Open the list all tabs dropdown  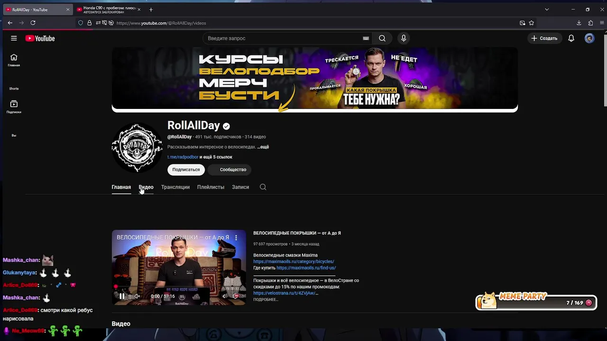click(x=547, y=9)
